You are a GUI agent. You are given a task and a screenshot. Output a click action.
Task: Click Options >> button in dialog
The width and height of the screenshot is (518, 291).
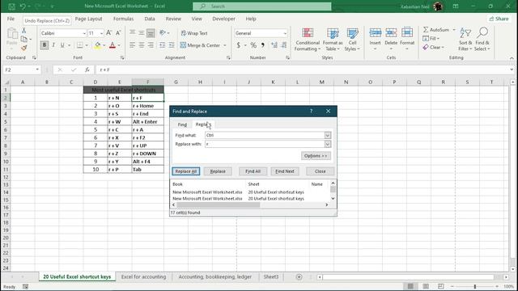316,156
